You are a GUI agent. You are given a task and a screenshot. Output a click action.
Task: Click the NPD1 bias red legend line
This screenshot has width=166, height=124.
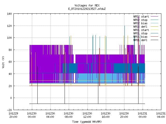point(154,37)
